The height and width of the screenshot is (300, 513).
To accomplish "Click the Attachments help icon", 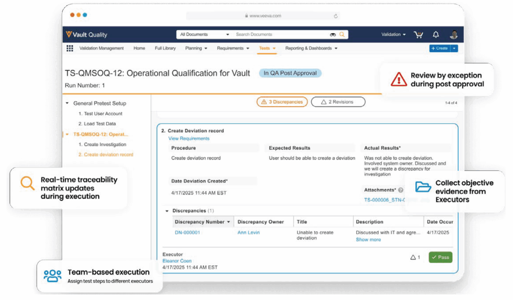I will (401, 190).
